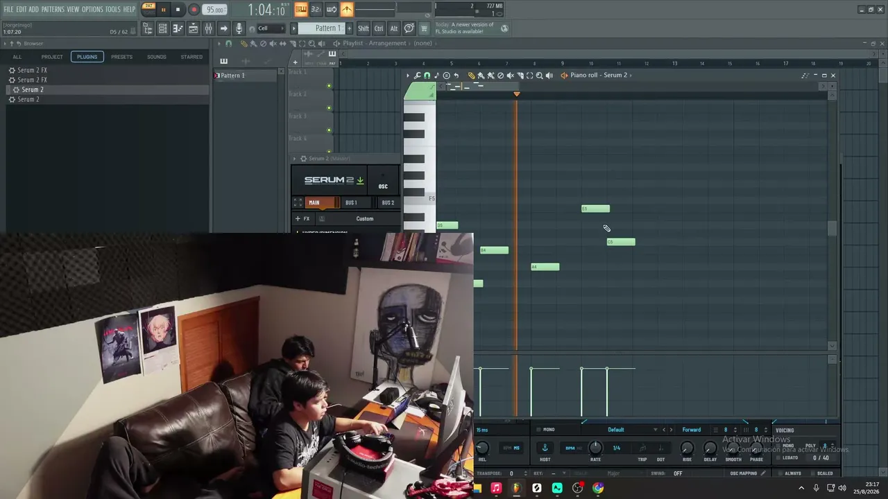Click the LFO RISE knob
The height and width of the screenshot is (499, 888).
(x=687, y=448)
